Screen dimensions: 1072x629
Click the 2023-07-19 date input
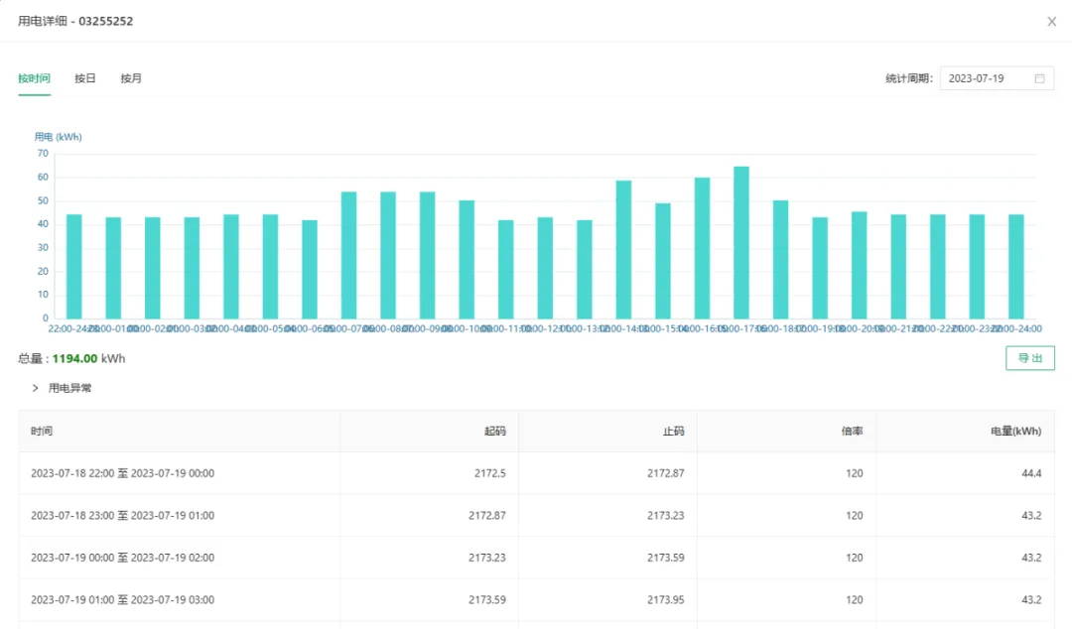point(997,78)
